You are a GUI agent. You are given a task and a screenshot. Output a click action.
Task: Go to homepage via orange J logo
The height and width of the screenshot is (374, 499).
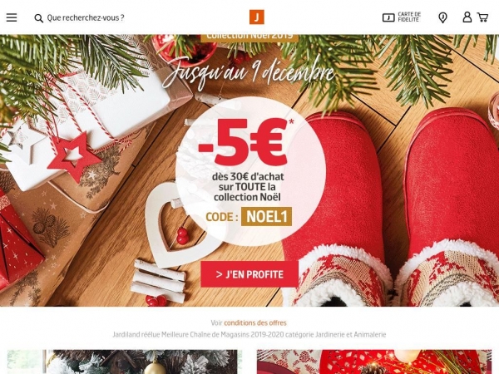[257, 17]
